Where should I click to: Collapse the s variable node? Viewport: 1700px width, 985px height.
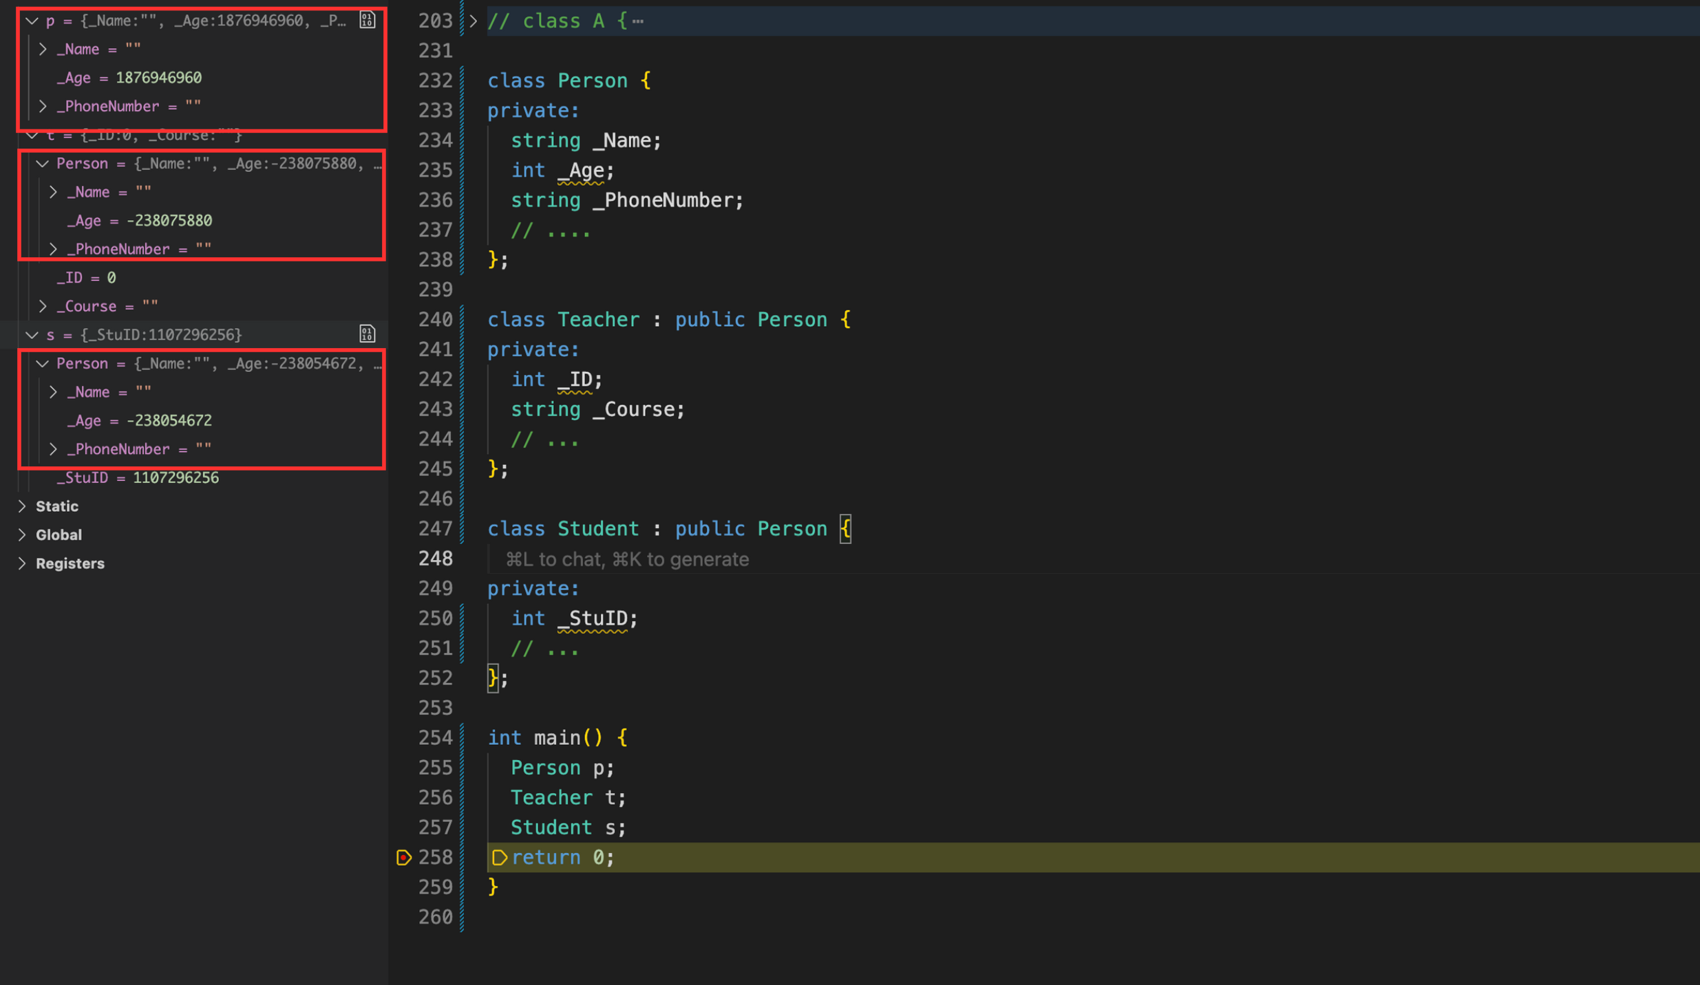32,335
